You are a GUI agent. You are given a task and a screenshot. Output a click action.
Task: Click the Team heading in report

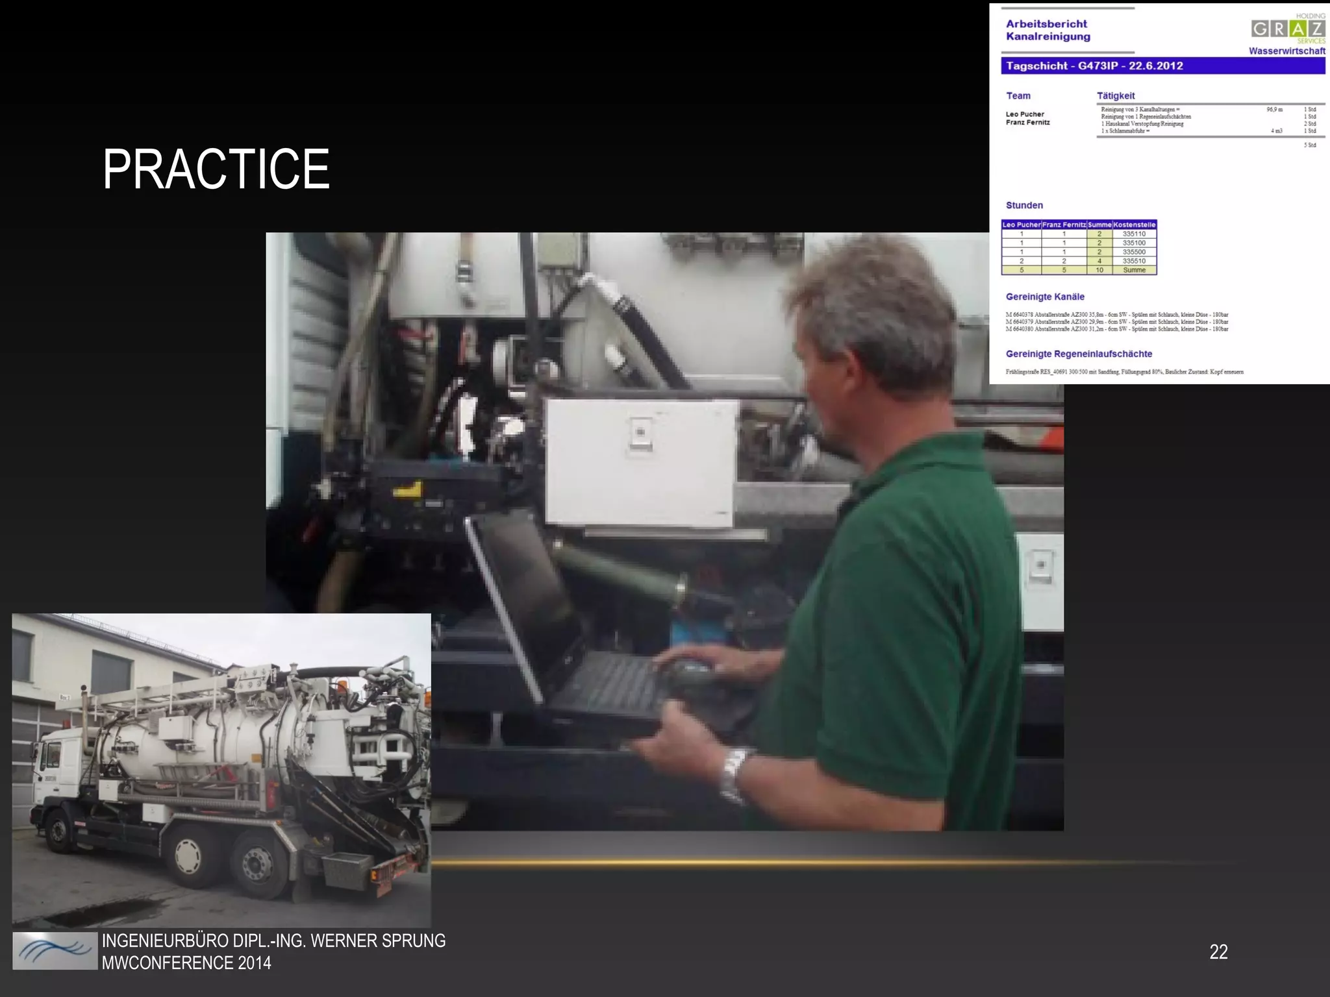1018,95
